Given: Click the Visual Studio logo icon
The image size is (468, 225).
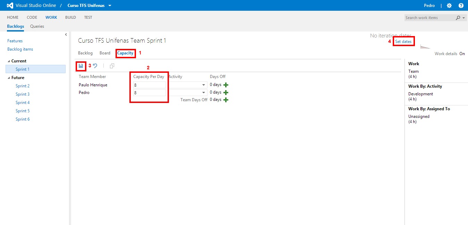Looking at the screenshot, I should pyautogui.click(x=10, y=6).
